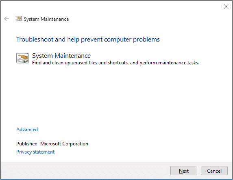Click the words computer problems in the heading

point(132,40)
